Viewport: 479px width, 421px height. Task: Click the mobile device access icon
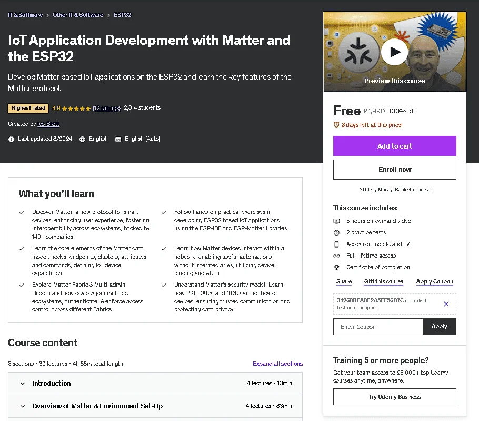coord(336,244)
